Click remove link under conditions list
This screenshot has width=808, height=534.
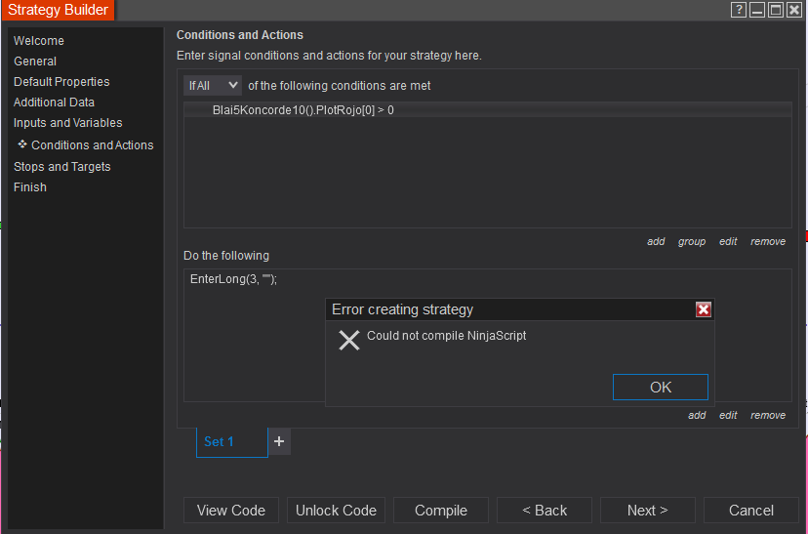tap(768, 241)
